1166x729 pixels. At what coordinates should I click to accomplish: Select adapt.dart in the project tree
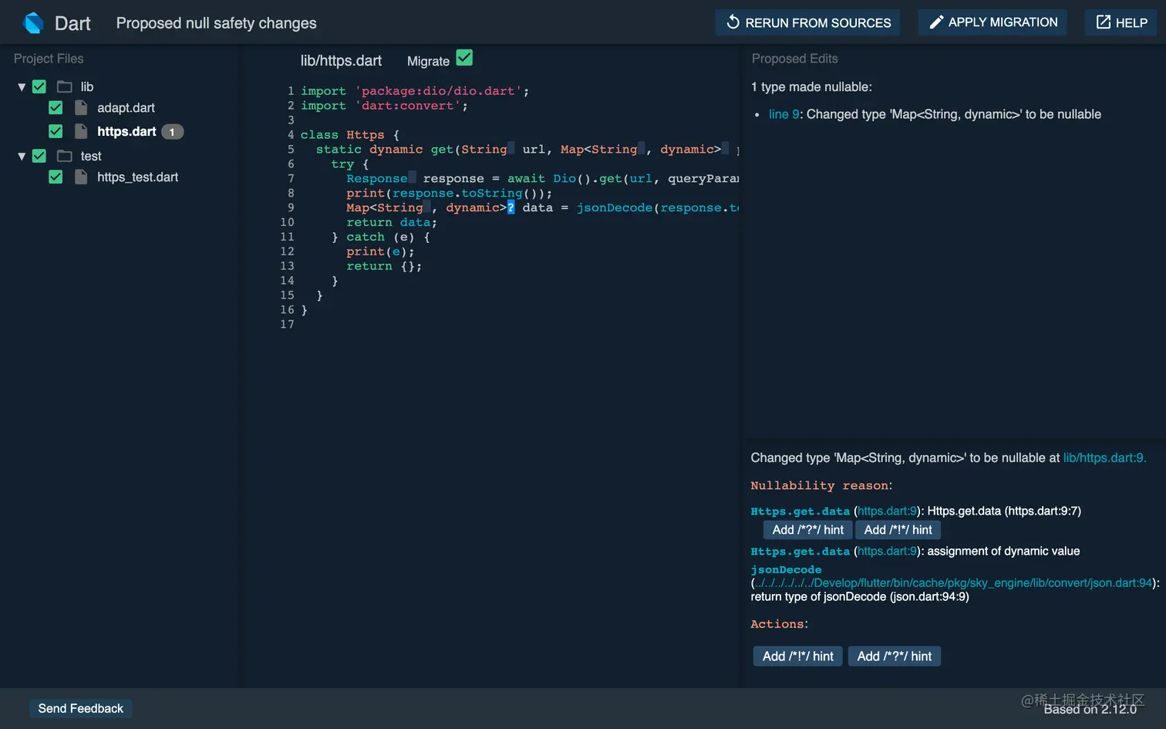(x=126, y=108)
